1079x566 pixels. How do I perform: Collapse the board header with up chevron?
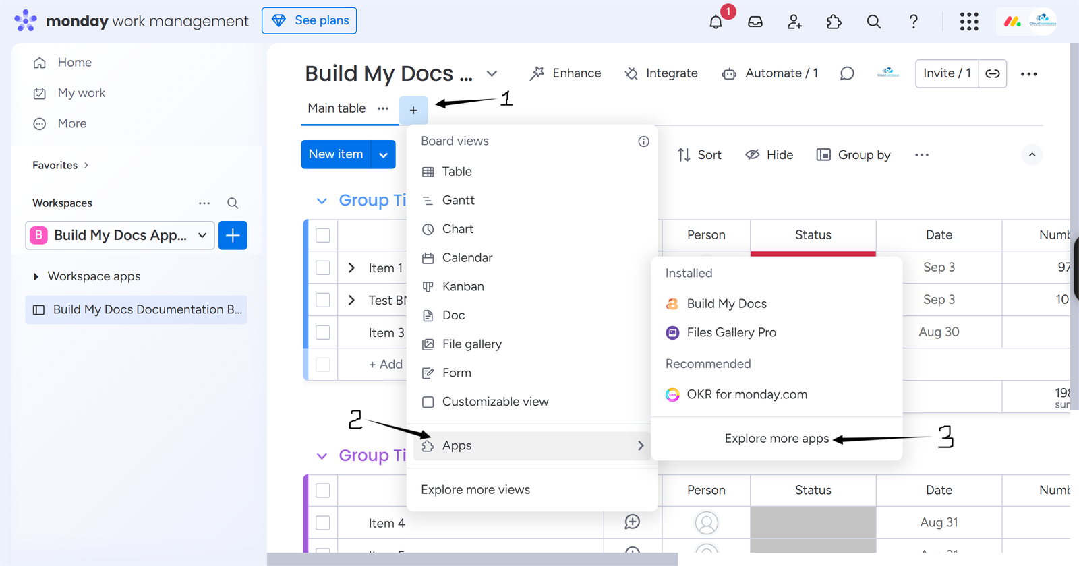coord(1032,155)
